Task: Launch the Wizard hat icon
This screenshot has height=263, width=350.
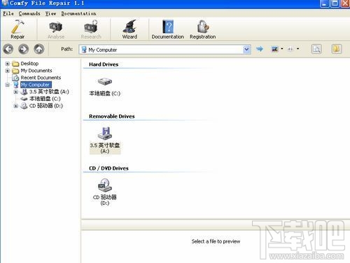Action: click(x=129, y=27)
